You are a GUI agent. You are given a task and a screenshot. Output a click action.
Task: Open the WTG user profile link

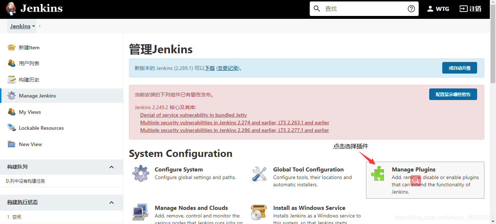click(442, 9)
